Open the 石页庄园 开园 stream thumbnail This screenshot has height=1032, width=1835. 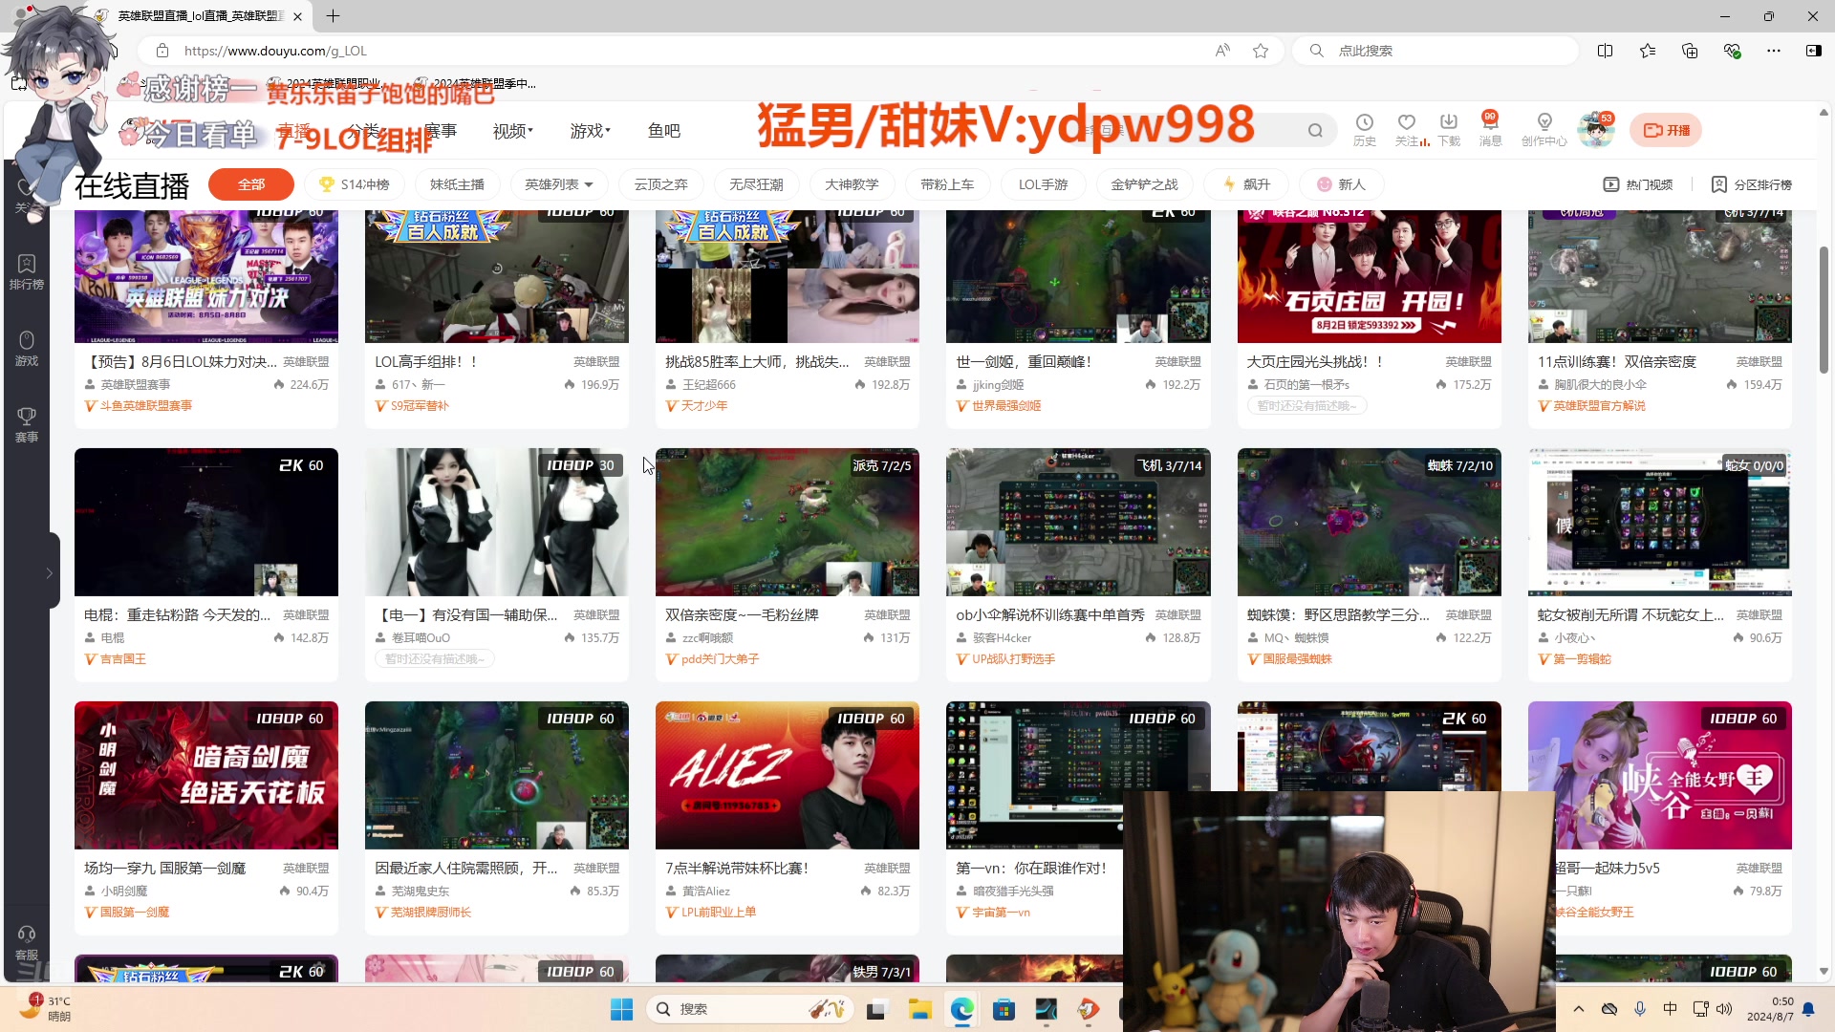1369,276
